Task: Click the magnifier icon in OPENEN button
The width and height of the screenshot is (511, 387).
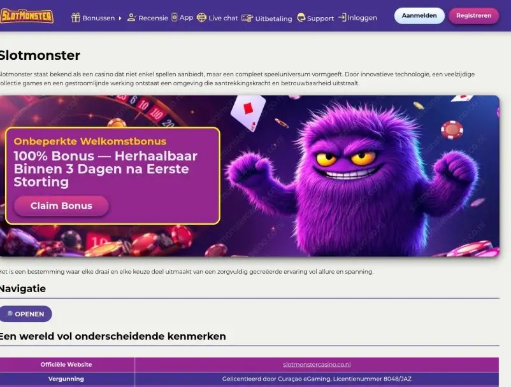Action: coord(10,314)
